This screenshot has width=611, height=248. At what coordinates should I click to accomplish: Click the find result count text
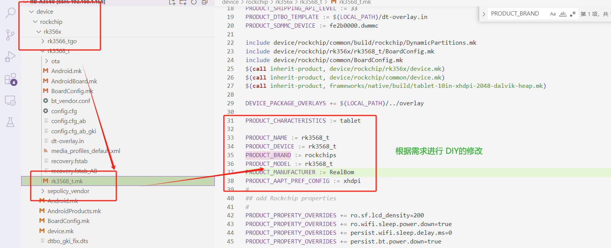(x=595, y=14)
